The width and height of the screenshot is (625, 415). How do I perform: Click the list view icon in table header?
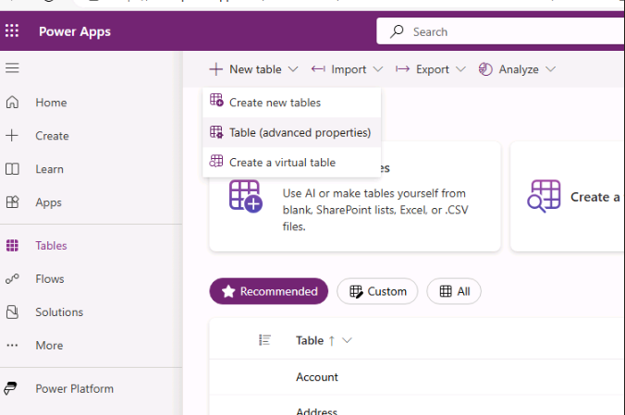(264, 340)
